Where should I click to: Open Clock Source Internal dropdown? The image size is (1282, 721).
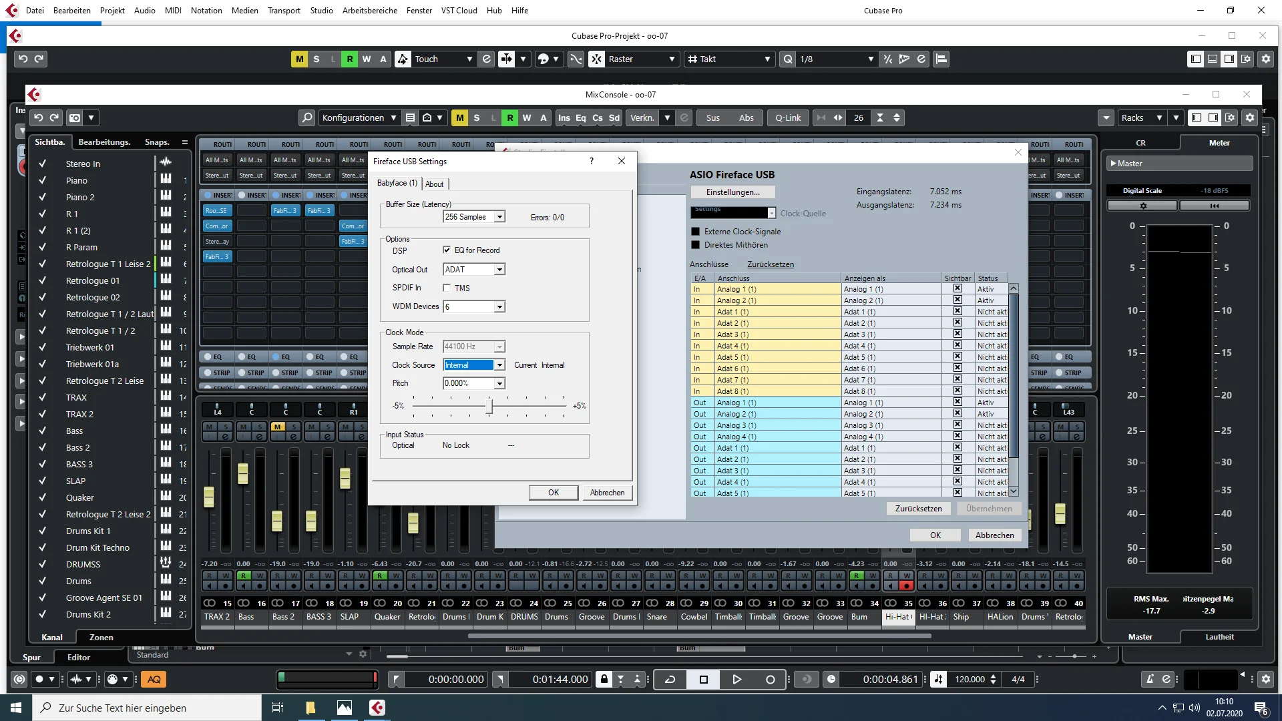[x=499, y=365]
